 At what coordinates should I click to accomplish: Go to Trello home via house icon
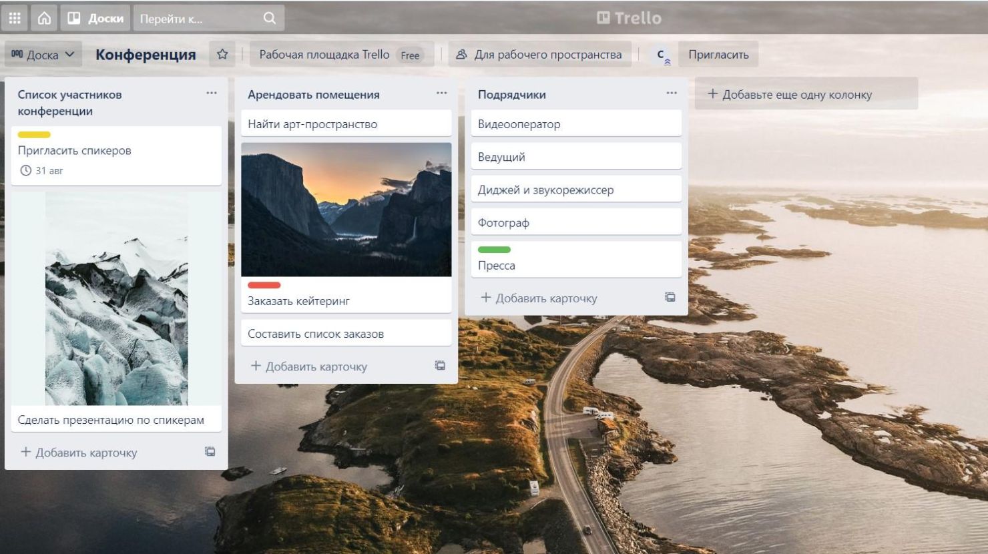pos(44,18)
